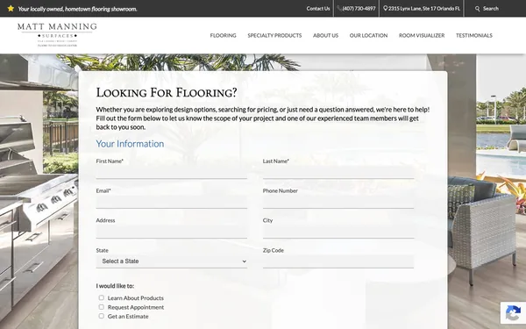Go to Our Location page
Screen dimensions: 526x329
click(x=368, y=35)
